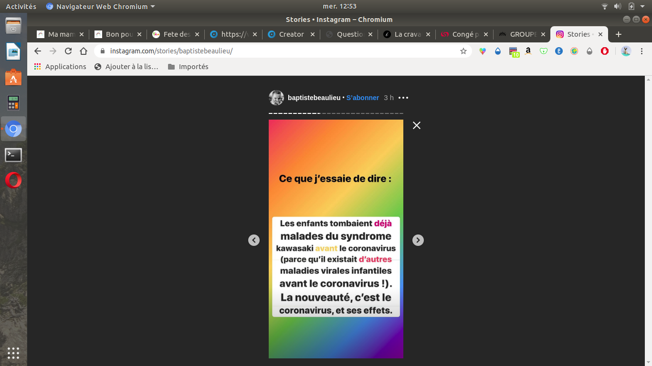The height and width of the screenshot is (366, 652).
Task: Go to the next Instagram story
Action: (x=418, y=240)
